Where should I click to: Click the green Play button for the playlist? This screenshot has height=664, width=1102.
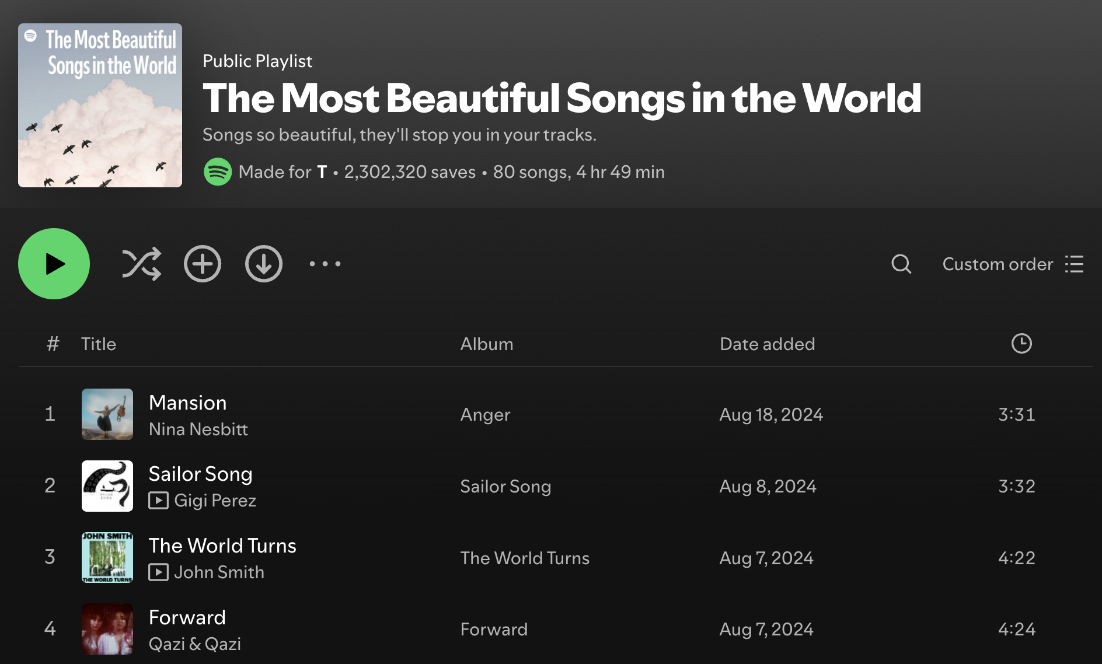(x=54, y=264)
